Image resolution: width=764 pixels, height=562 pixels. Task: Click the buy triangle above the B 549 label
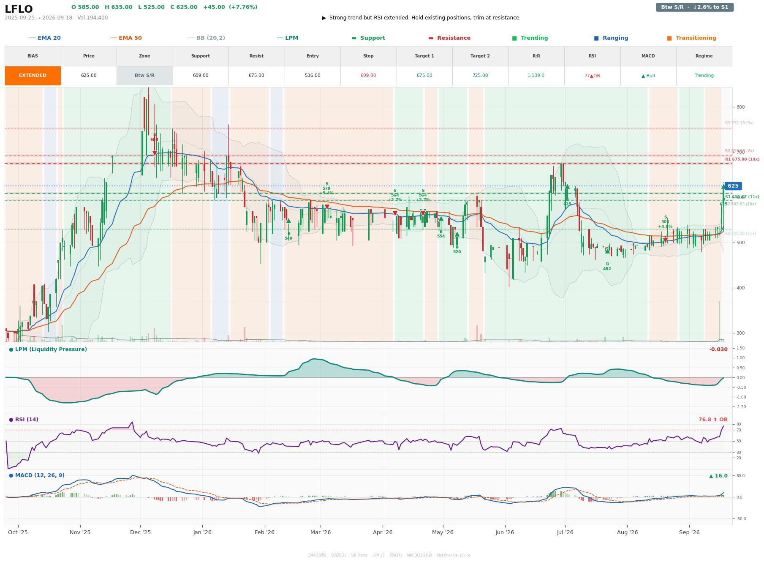pos(288,221)
